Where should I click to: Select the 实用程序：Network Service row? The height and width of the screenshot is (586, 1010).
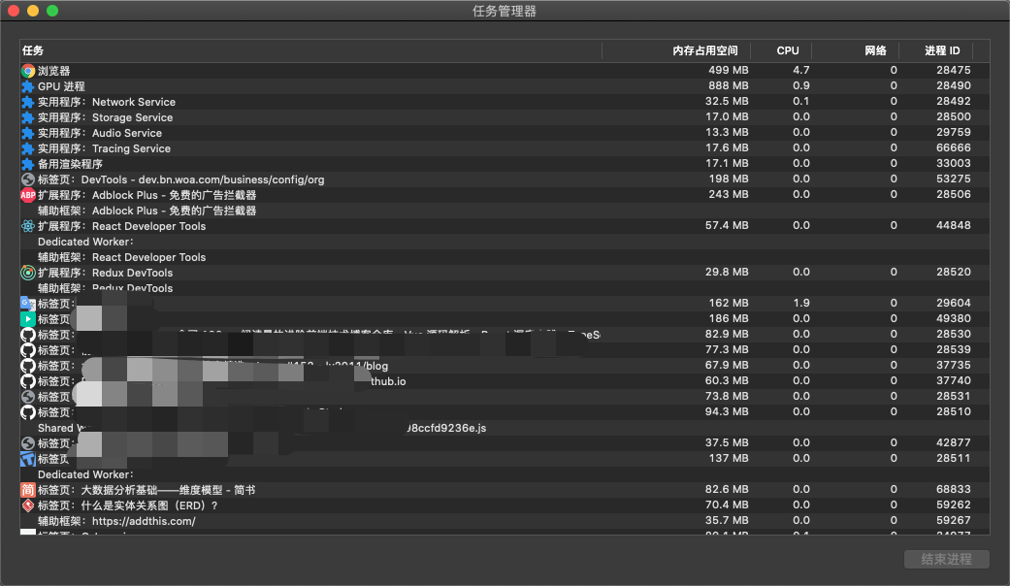194,101
